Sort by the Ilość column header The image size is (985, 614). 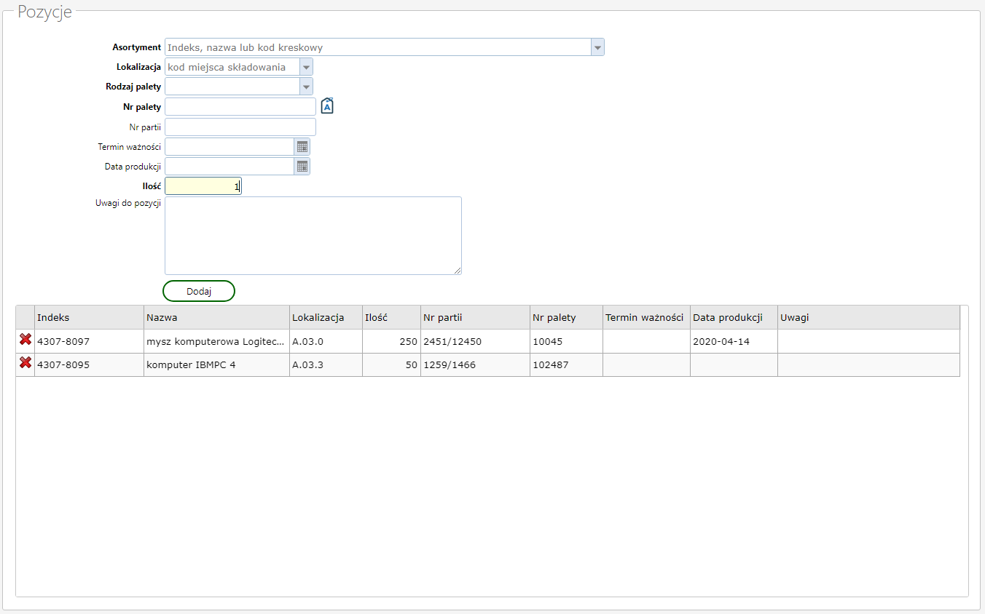click(x=391, y=317)
